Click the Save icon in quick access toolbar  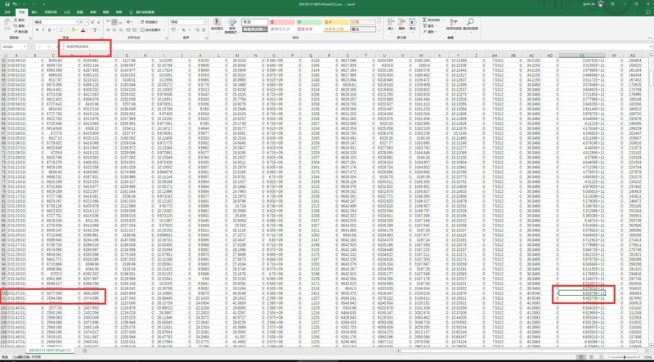[6, 4]
